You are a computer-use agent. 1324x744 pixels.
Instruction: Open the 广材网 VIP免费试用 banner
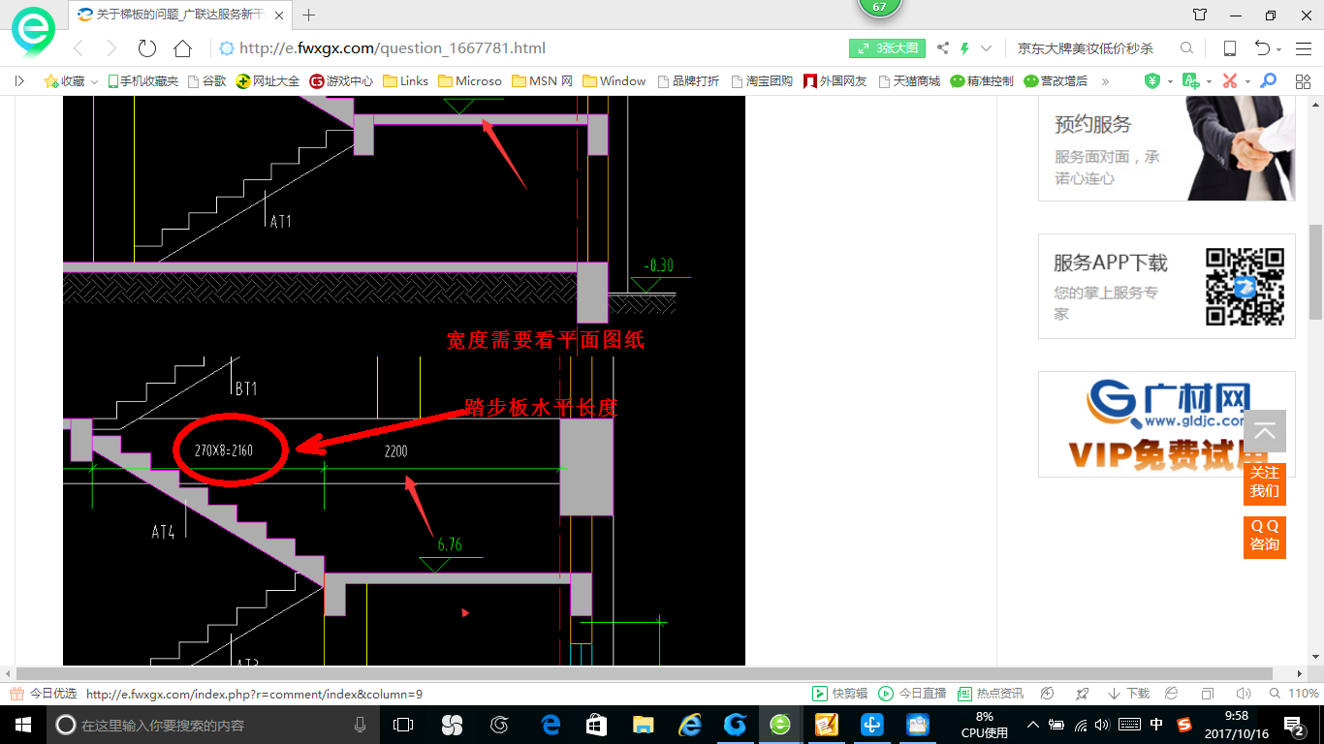1167,424
